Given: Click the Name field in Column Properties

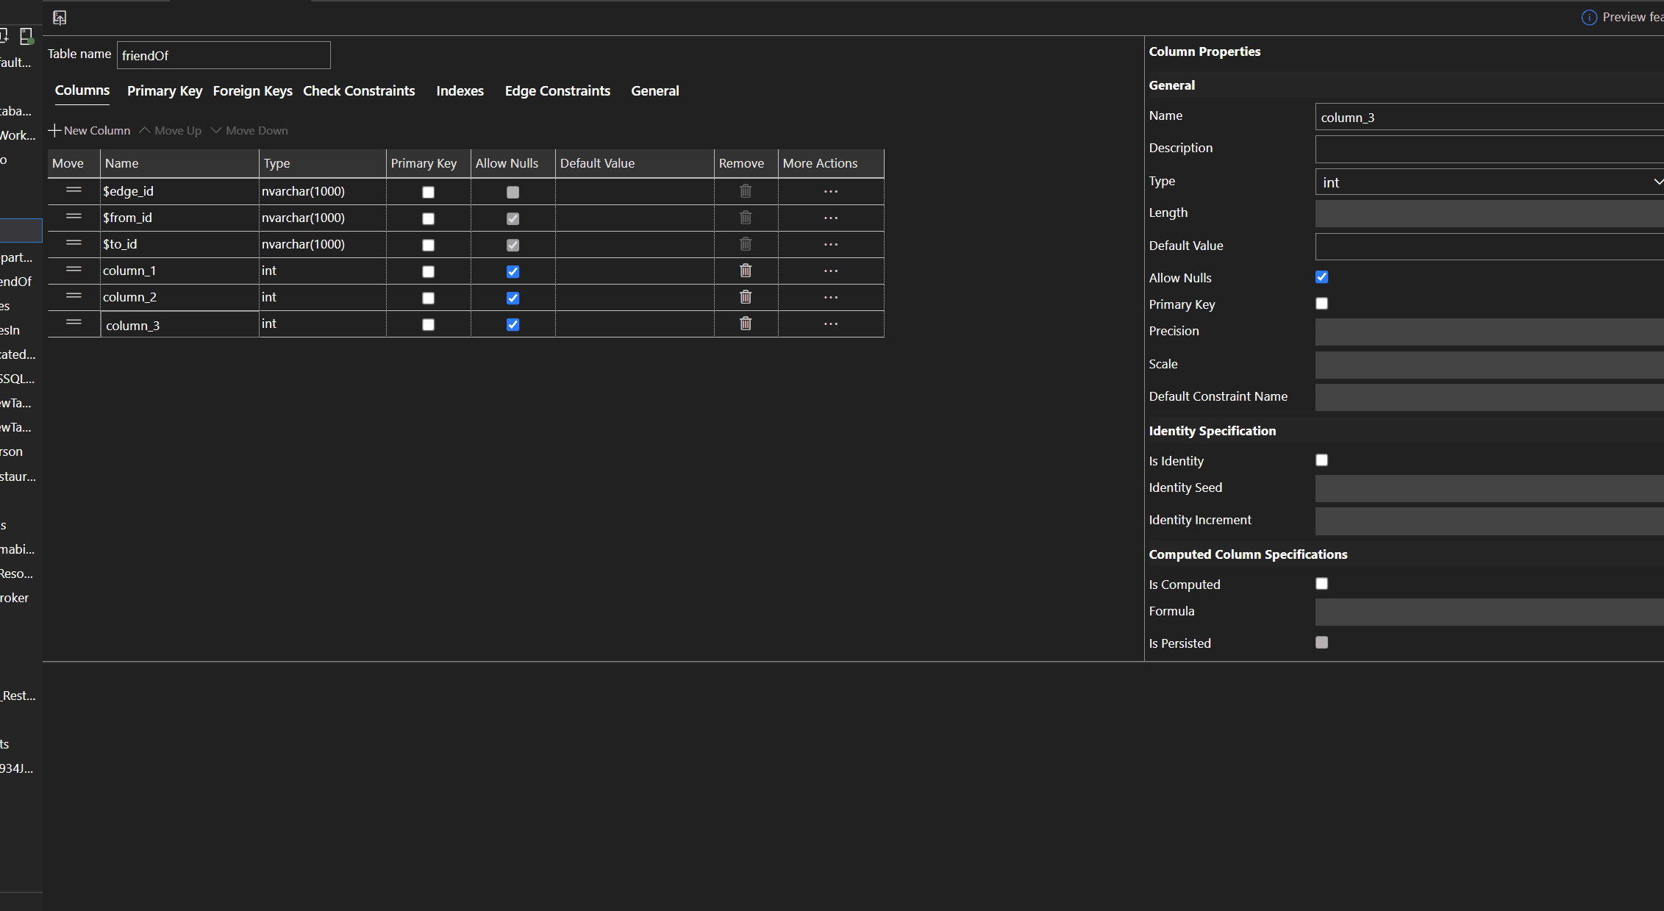Looking at the screenshot, I should (1489, 117).
